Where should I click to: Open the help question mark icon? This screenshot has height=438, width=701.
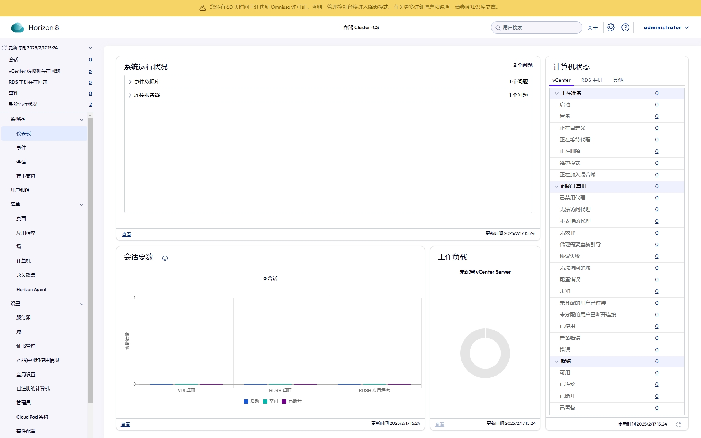[625, 27]
